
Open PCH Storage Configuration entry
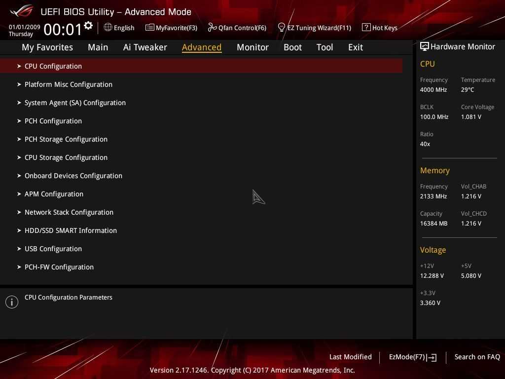pos(66,139)
